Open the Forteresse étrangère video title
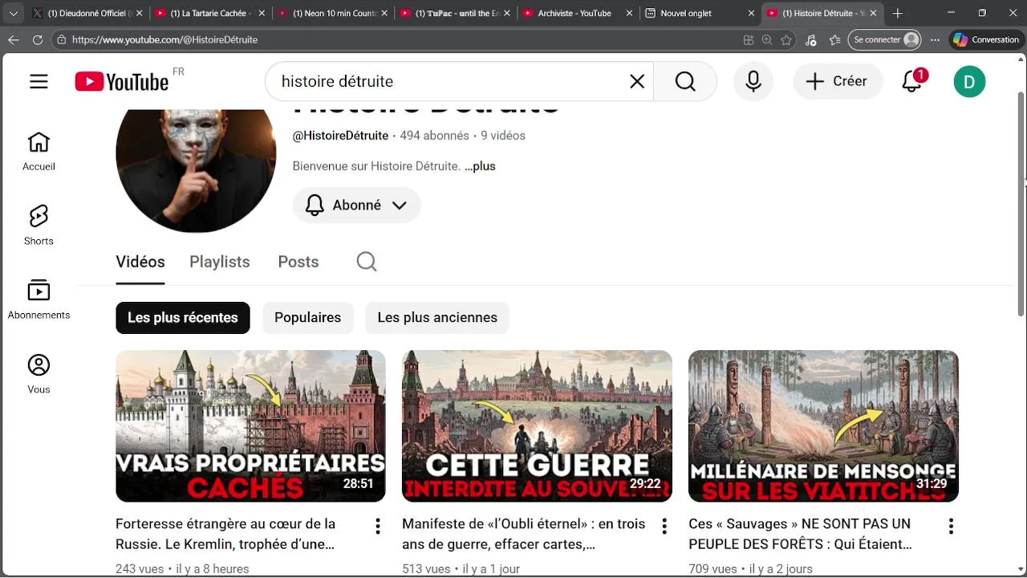This screenshot has height=578, width=1027. point(225,534)
